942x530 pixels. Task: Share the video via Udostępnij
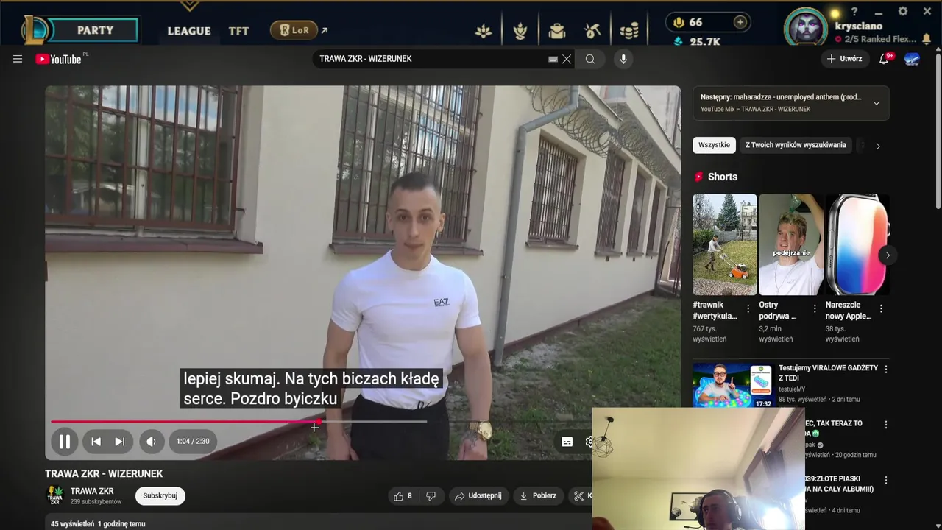coord(478,496)
